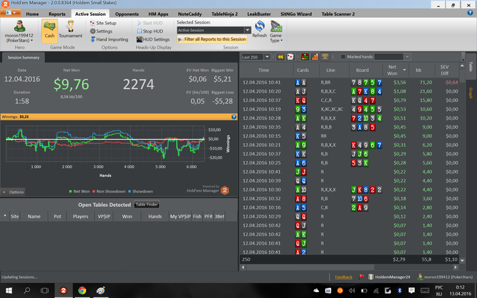Switch to the Home tab
This screenshot has height=298, width=477.
pos(32,14)
